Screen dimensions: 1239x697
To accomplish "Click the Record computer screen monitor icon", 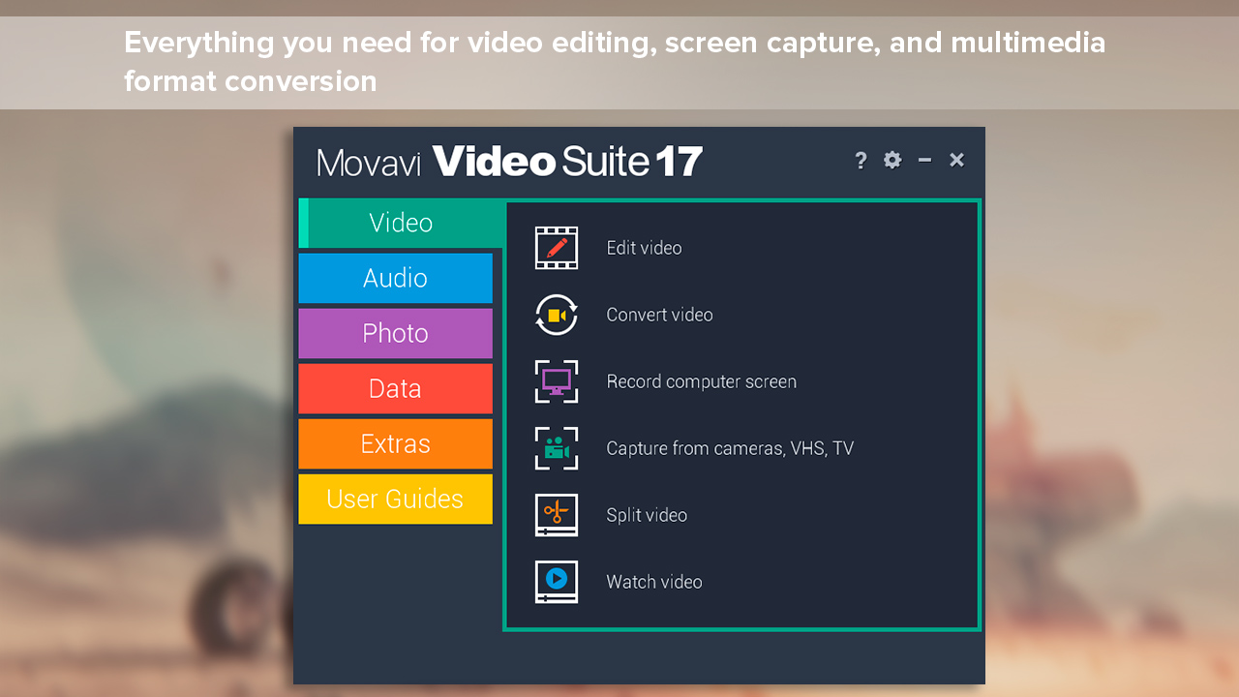I will [x=557, y=381].
